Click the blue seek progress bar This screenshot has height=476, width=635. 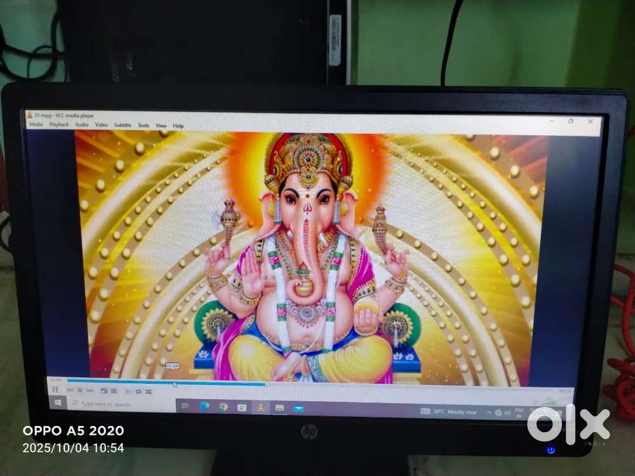[x=159, y=382]
